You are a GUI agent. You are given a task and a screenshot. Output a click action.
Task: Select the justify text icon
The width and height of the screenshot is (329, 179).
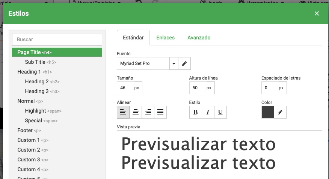160,112
